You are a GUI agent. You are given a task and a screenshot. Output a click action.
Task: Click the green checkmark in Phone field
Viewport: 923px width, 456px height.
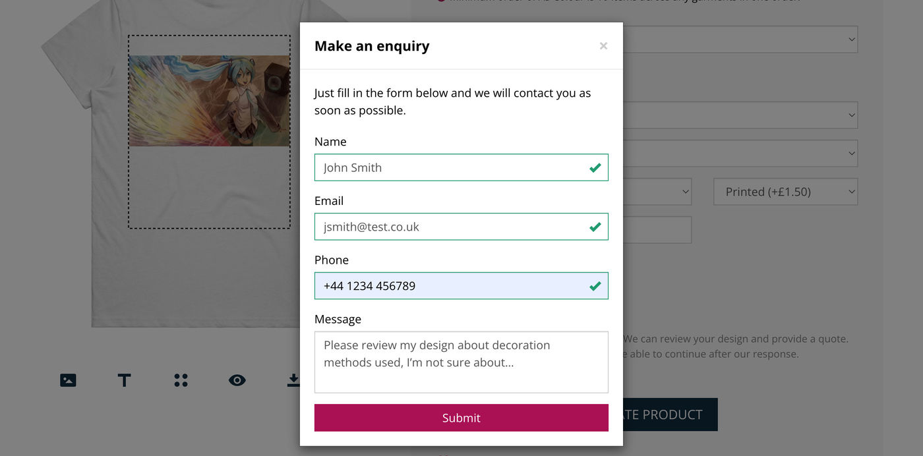[595, 287]
